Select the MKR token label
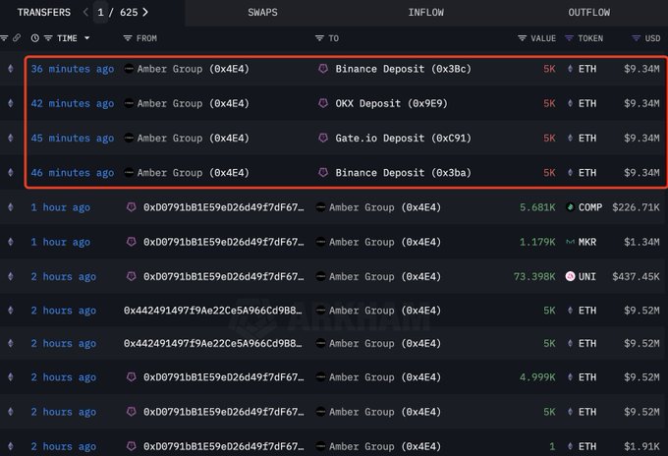This screenshot has height=456, width=668. [587, 242]
